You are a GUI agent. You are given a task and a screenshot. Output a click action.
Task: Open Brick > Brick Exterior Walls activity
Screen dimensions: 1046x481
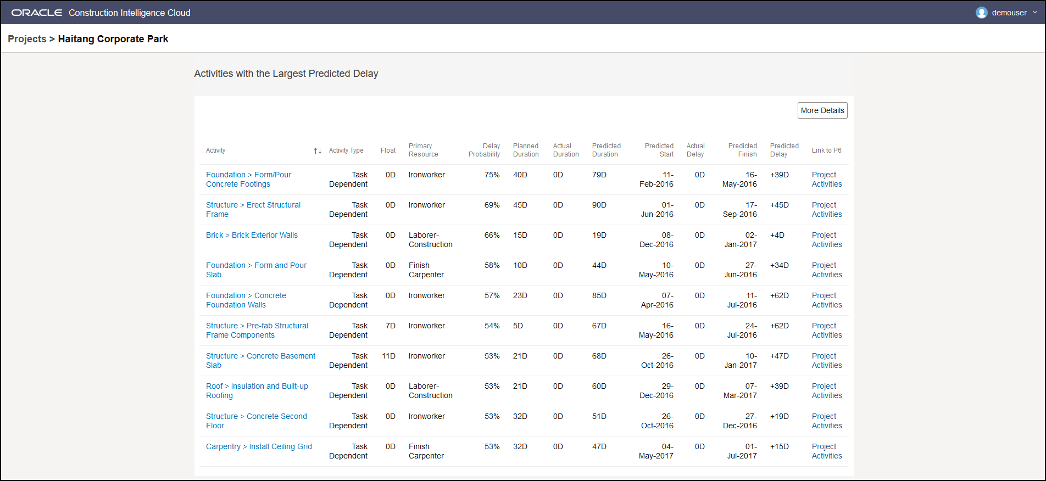pos(252,235)
